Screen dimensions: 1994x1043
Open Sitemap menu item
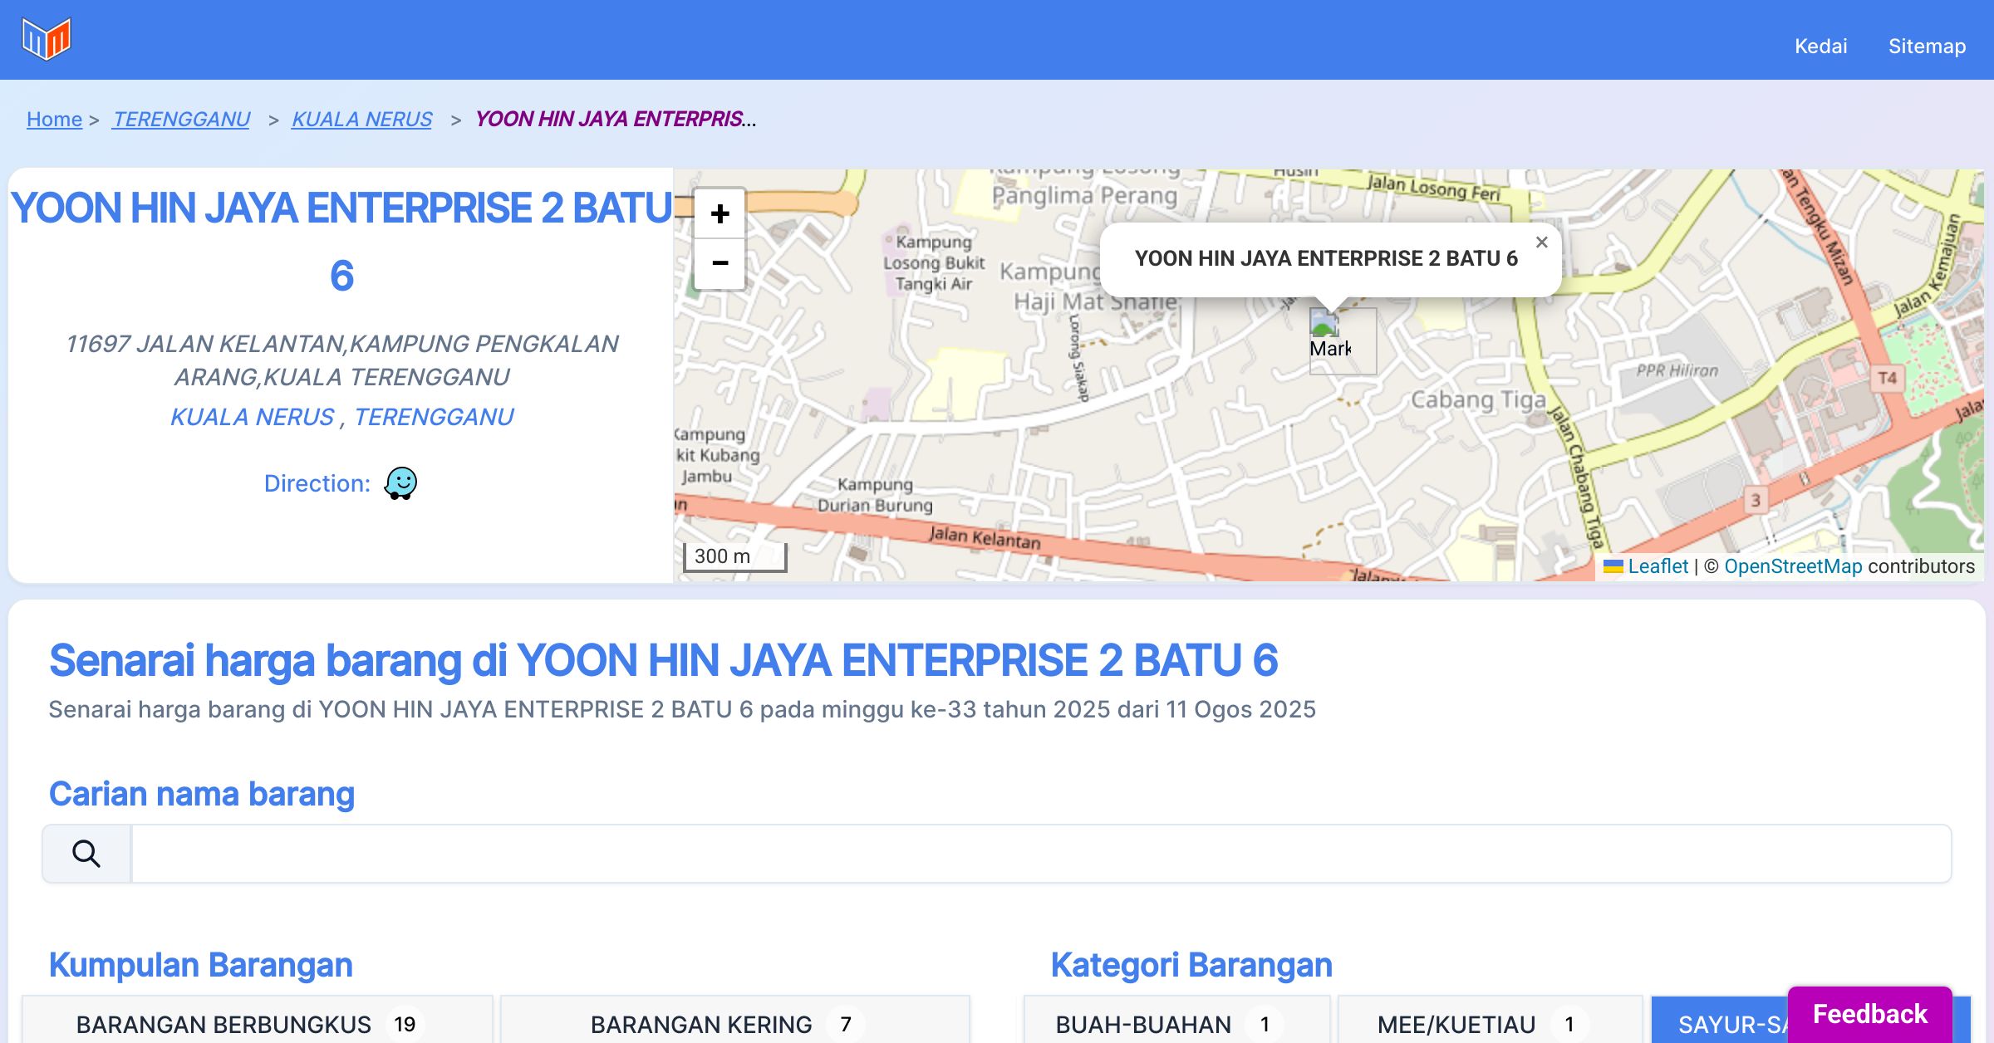[x=1927, y=46]
